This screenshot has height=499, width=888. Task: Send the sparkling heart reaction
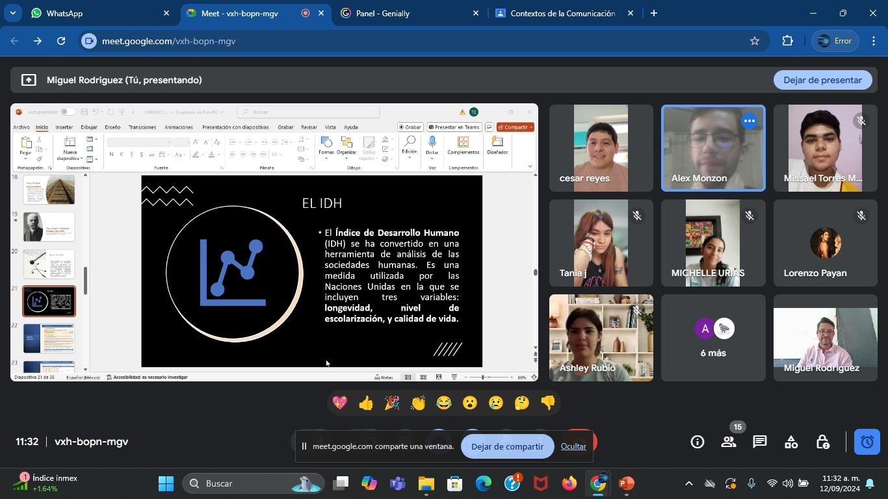pyautogui.click(x=340, y=403)
